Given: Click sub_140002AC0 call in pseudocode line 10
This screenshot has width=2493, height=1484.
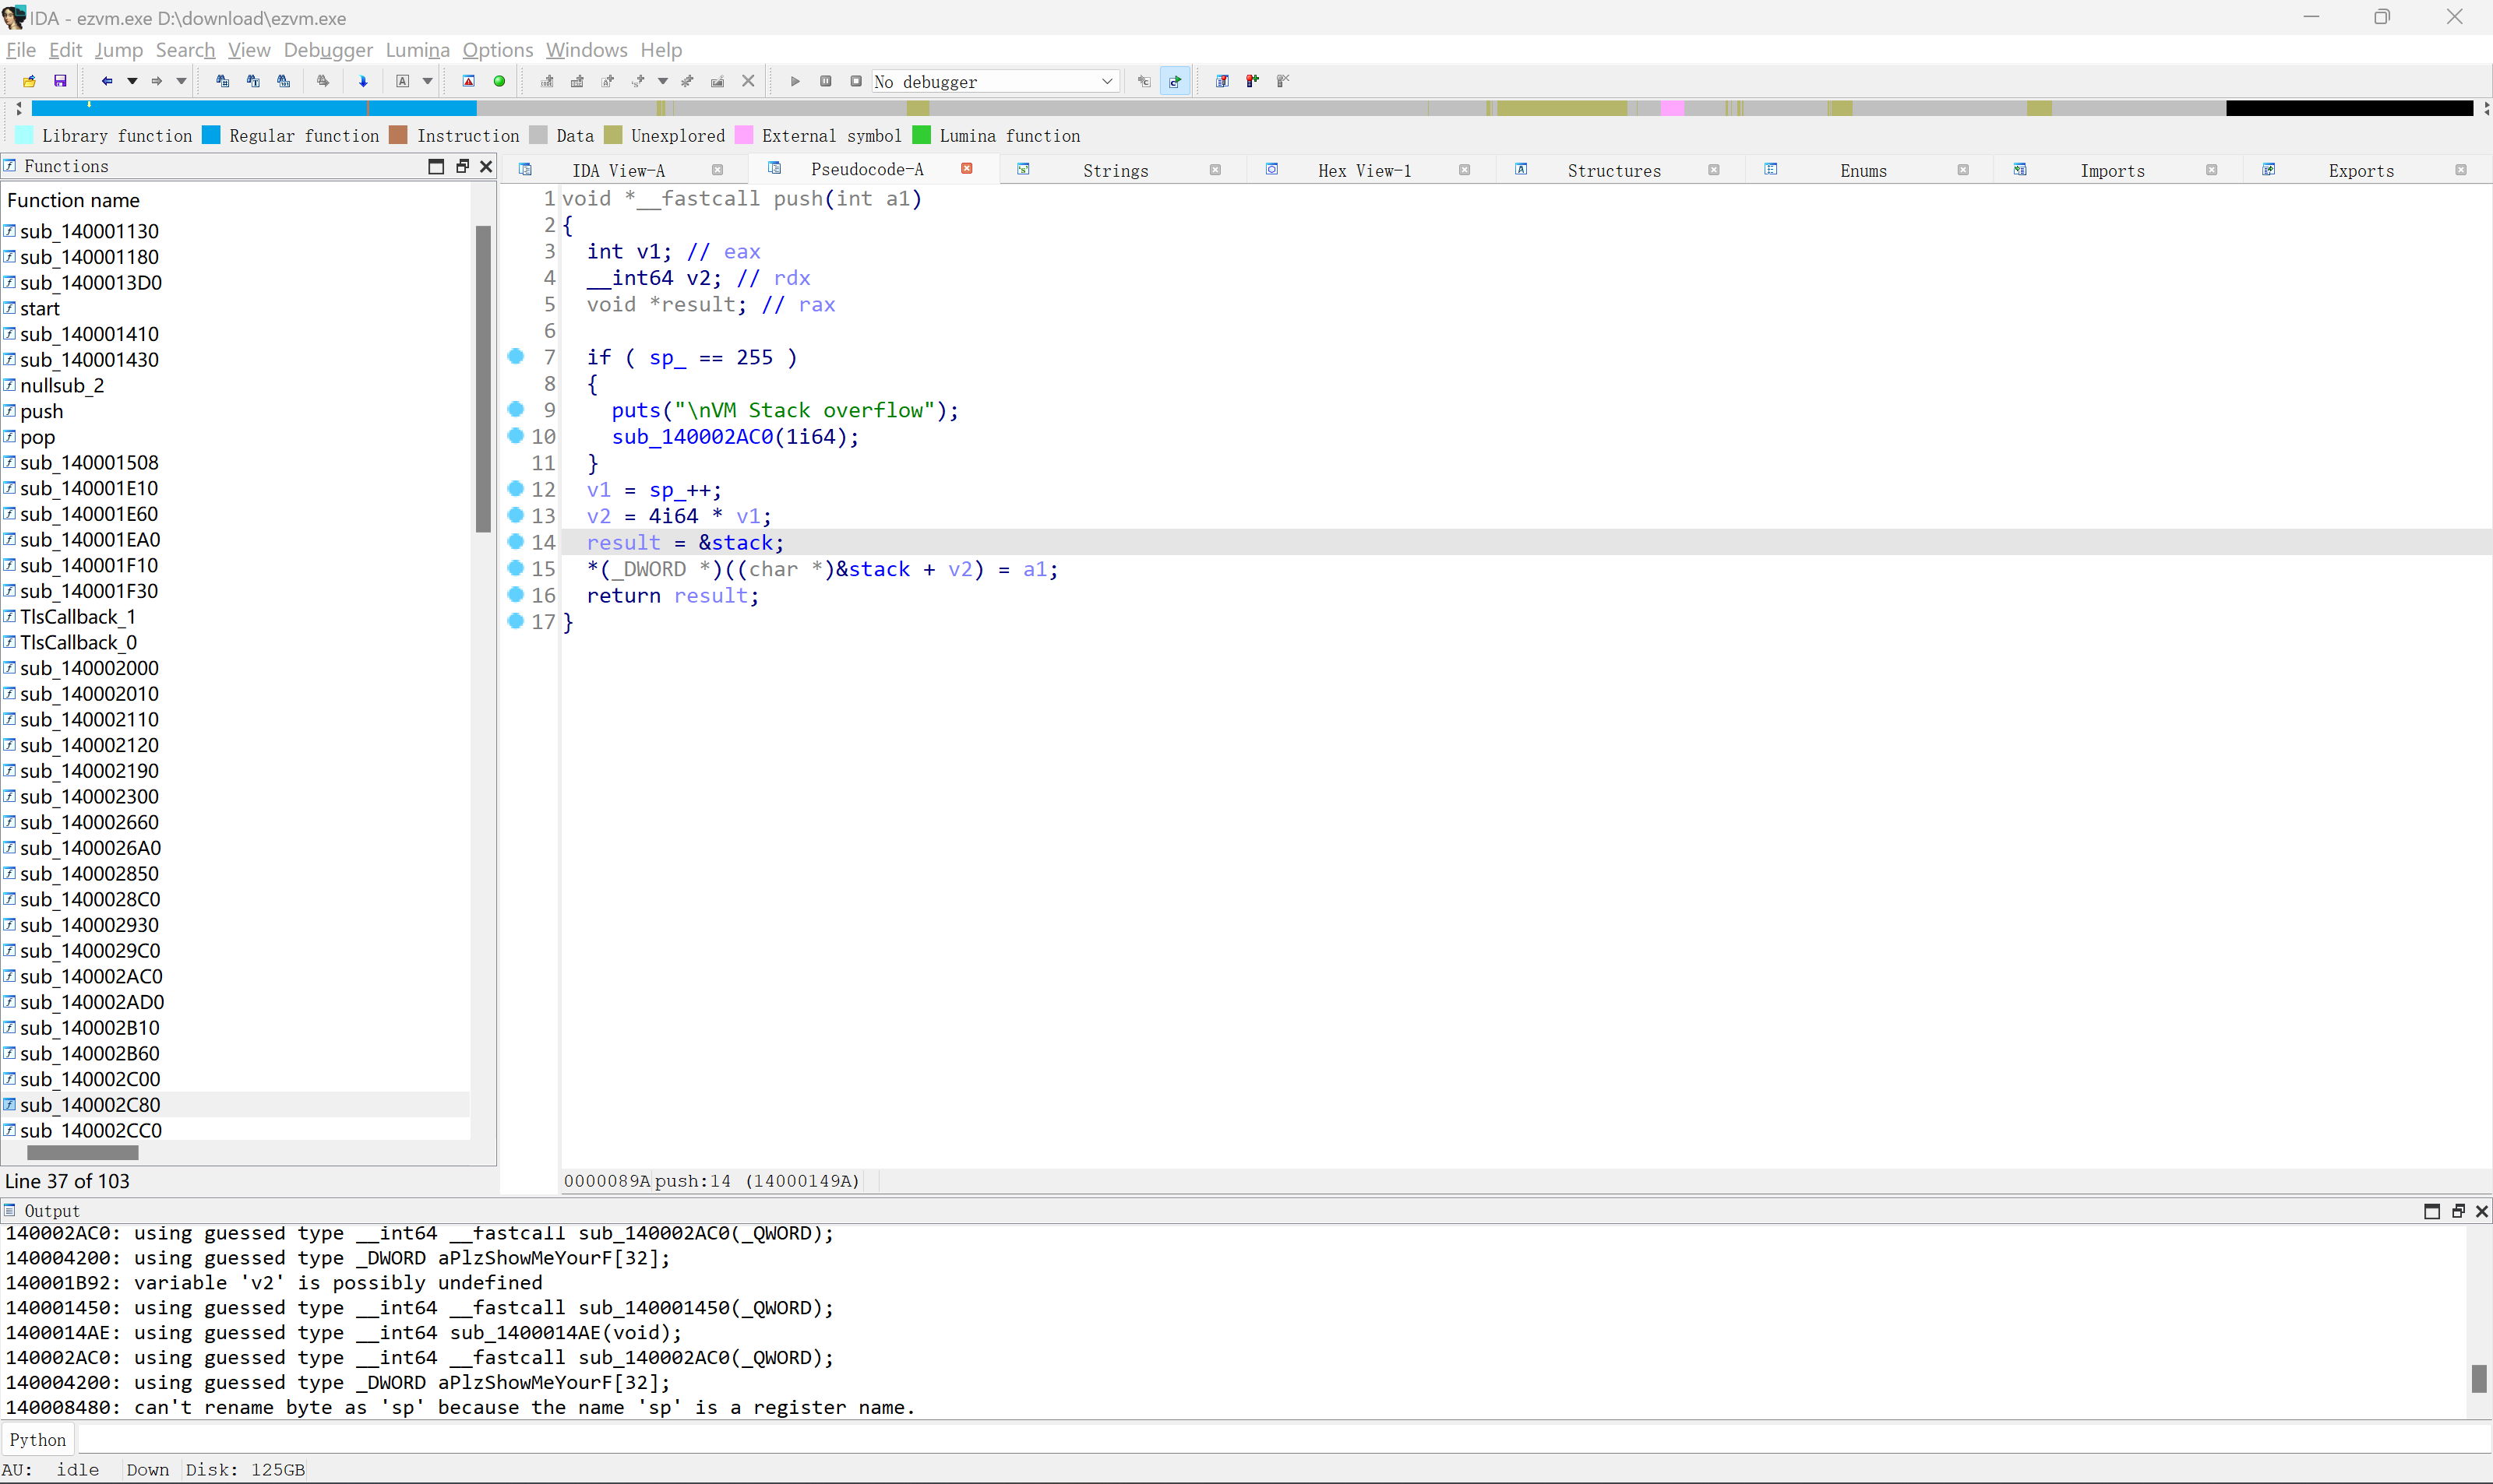Looking at the screenshot, I should click(x=693, y=437).
